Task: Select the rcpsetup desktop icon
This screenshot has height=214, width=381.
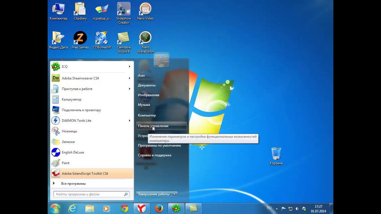Action: (102, 11)
